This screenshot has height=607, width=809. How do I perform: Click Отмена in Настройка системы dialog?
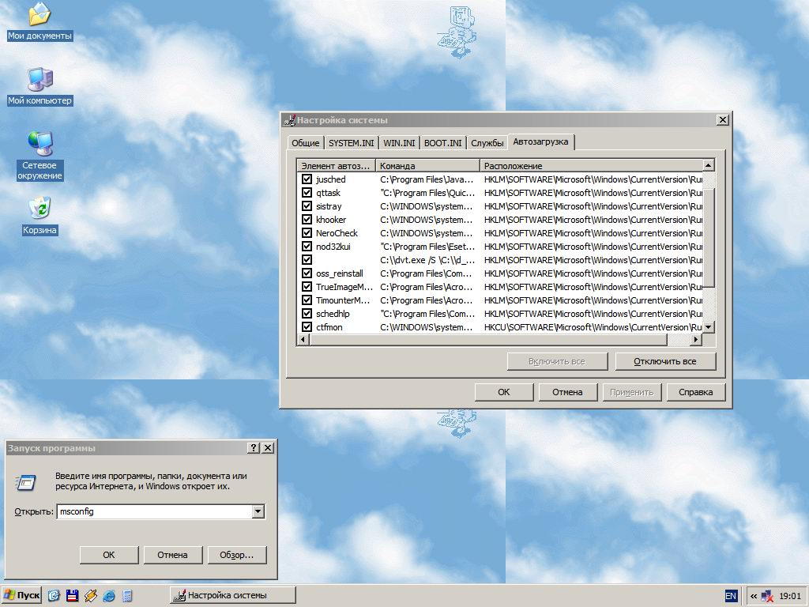click(x=567, y=392)
